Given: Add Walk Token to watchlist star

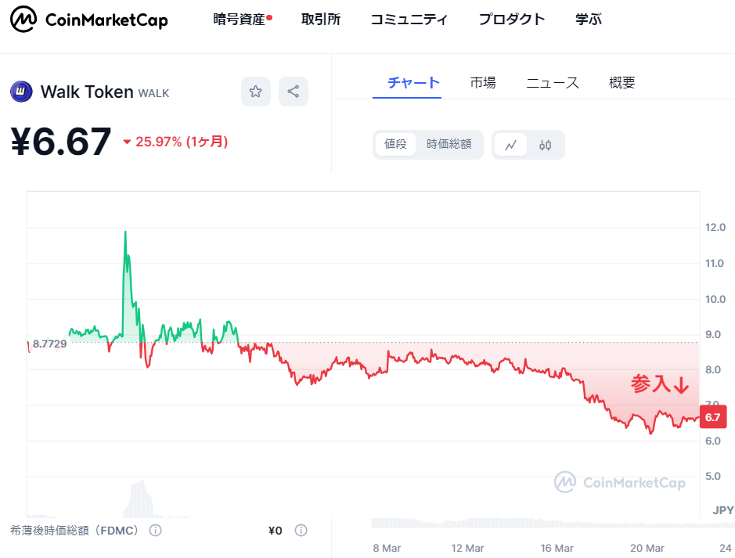Looking at the screenshot, I should [x=255, y=92].
